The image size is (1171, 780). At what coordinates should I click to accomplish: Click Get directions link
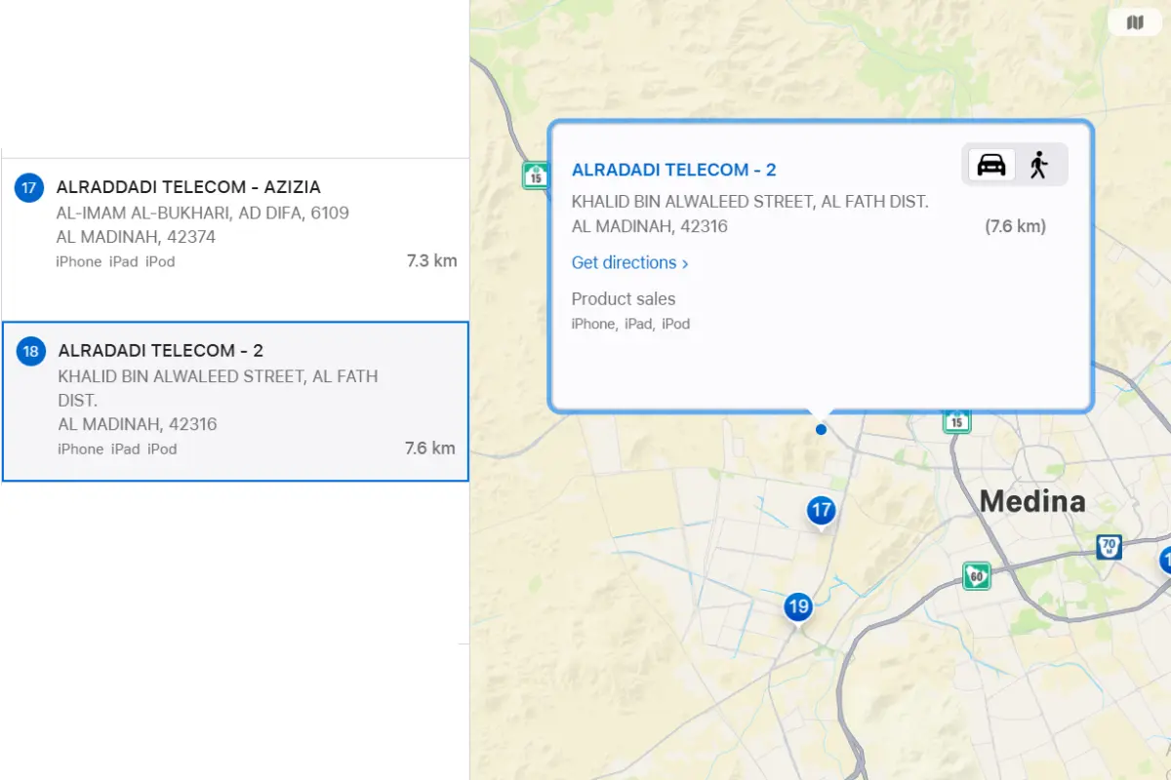pyautogui.click(x=629, y=262)
